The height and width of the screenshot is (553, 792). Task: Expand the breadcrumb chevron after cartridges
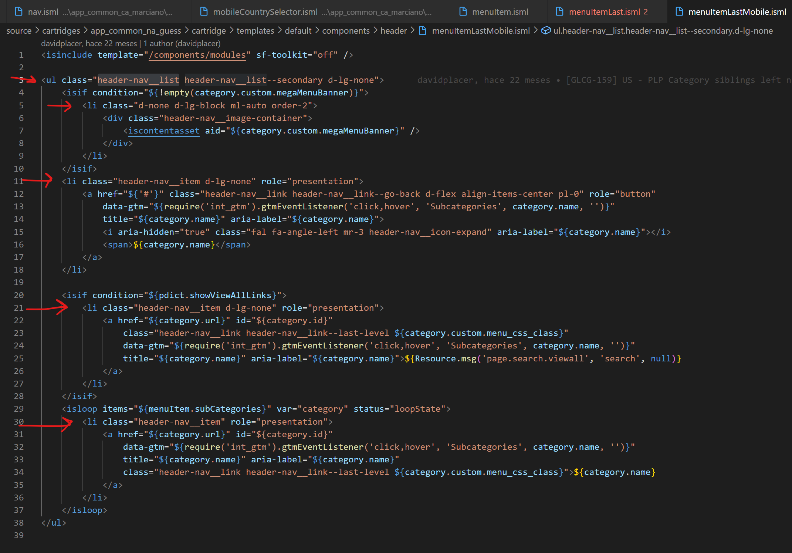85,31
